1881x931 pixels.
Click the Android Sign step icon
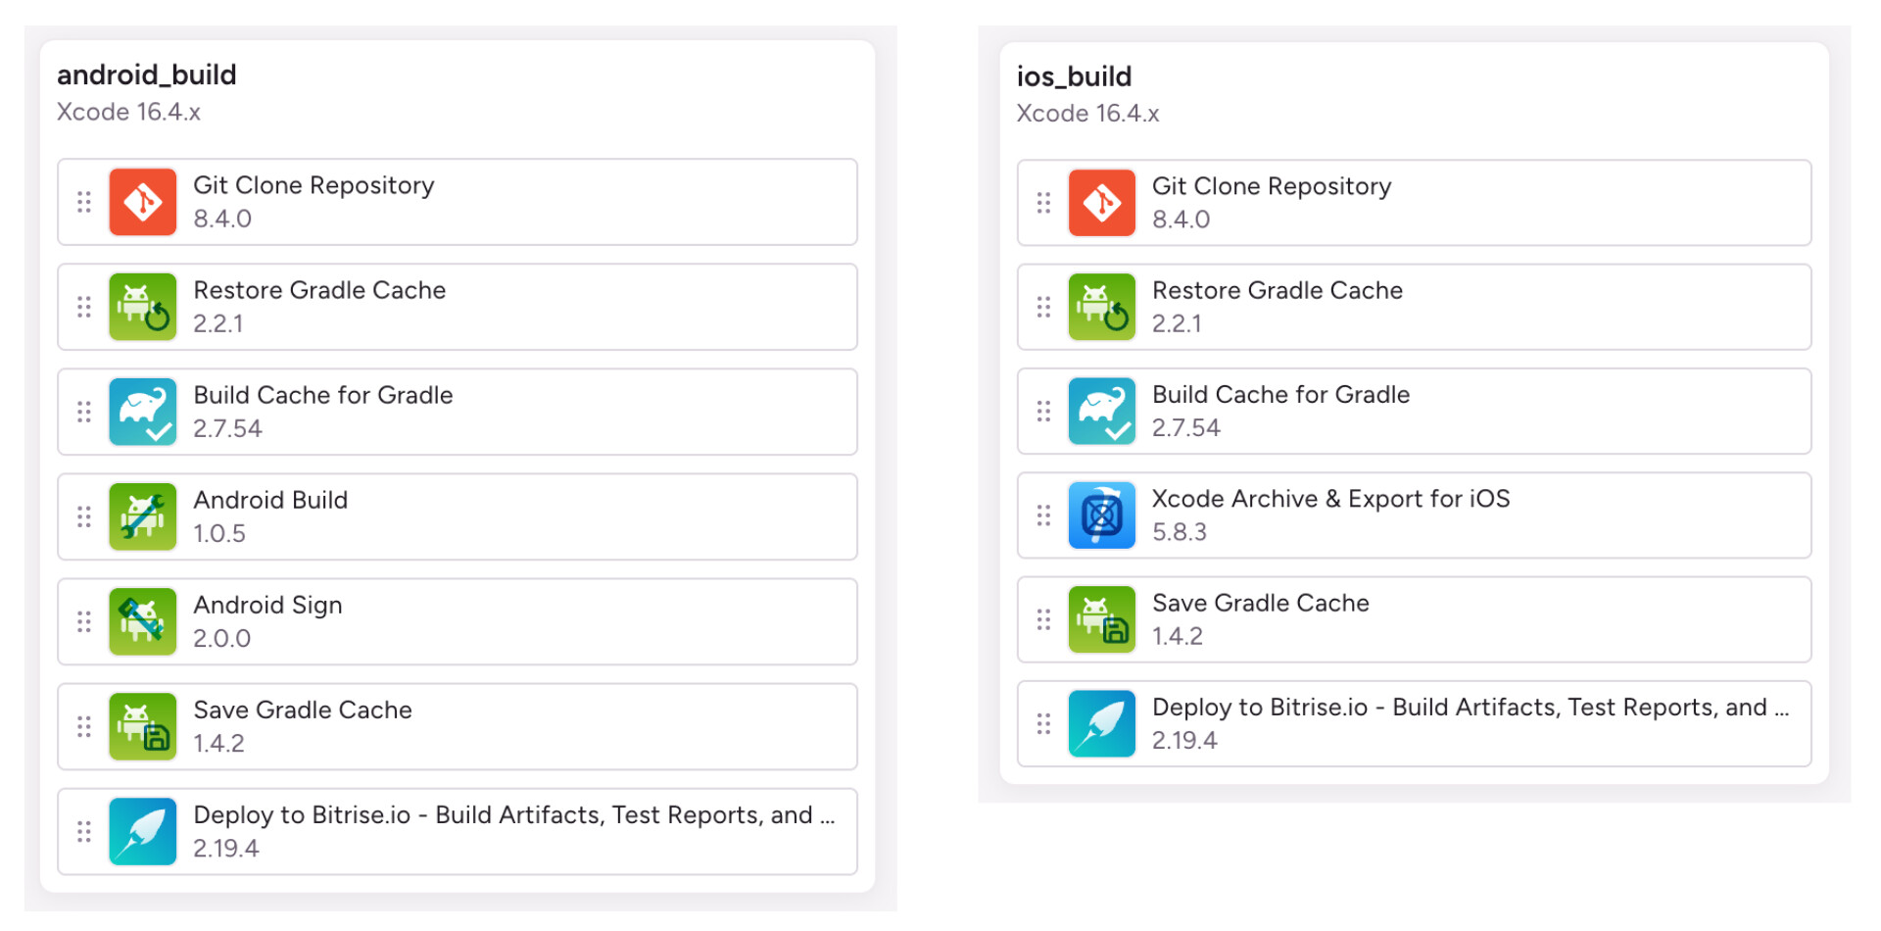pyautogui.click(x=143, y=621)
